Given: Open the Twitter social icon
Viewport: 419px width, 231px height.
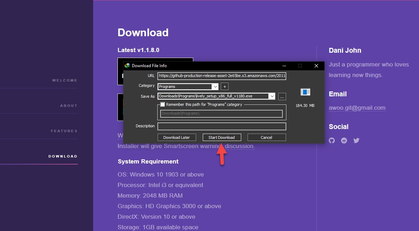Looking at the screenshot, I should point(356,141).
